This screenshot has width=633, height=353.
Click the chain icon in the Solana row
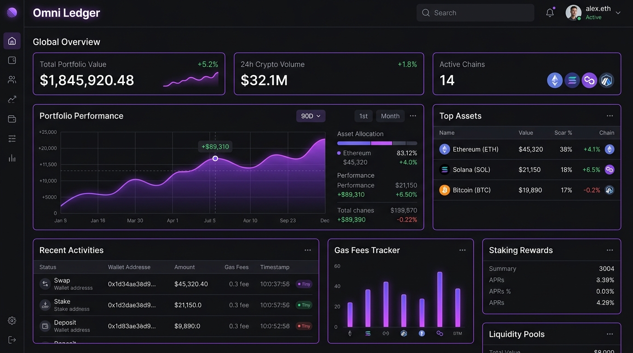coord(610,170)
